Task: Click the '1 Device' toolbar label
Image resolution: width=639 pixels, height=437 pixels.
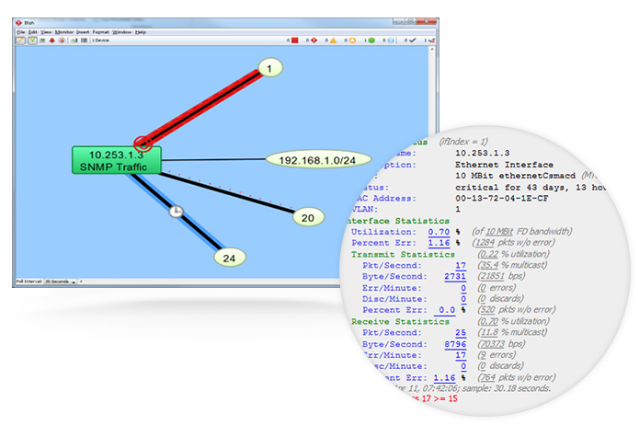Action: 100,40
